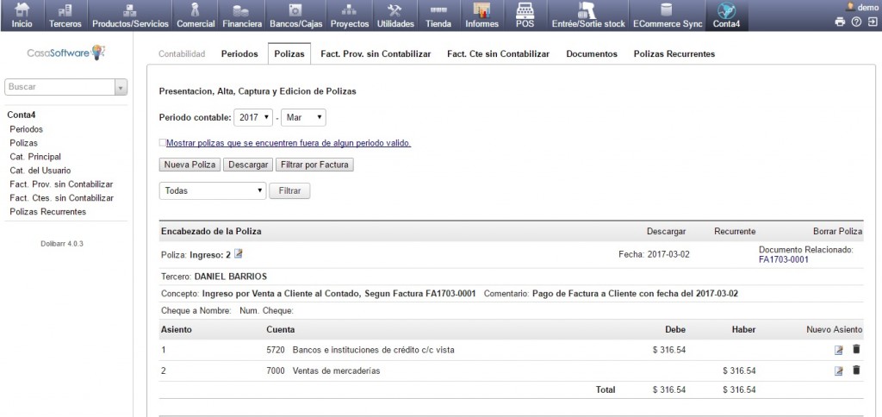Click the Descargar button
Image resolution: width=882 pixels, height=417 pixels.
(248, 165)
